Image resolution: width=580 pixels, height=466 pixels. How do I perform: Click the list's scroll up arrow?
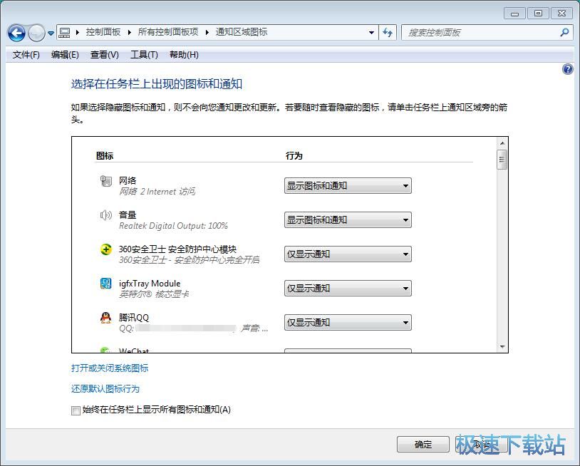(502, 143)
